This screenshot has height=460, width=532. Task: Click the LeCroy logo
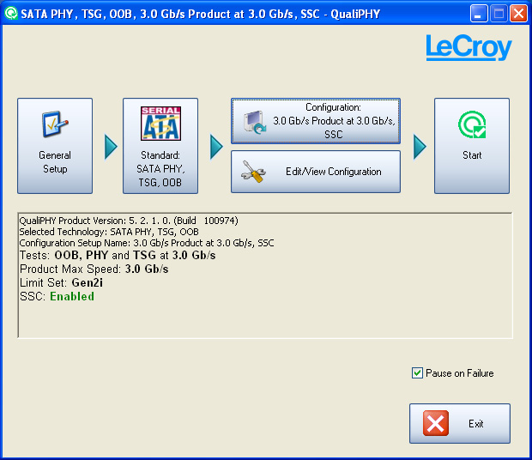point(469,48)
